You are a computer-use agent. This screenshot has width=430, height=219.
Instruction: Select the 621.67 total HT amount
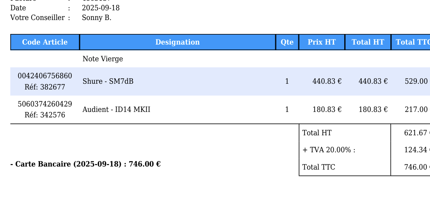click(415, 133)
